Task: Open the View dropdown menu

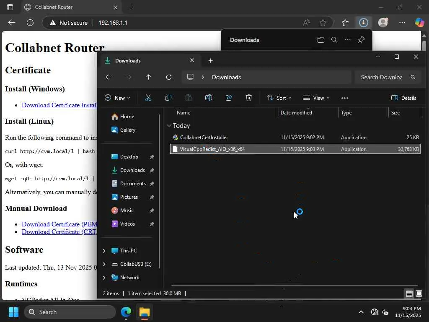Action: 316,98
